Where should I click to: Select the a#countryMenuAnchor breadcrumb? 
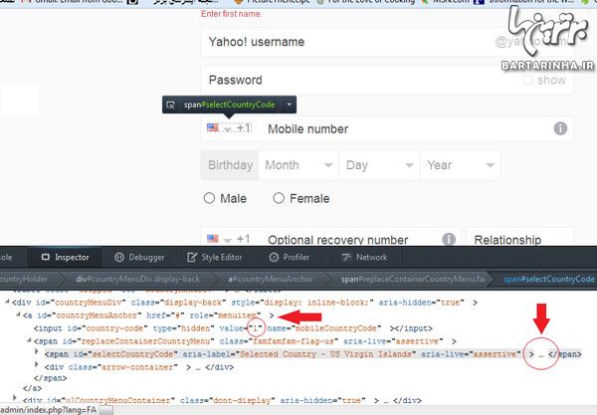pos(271,279)
